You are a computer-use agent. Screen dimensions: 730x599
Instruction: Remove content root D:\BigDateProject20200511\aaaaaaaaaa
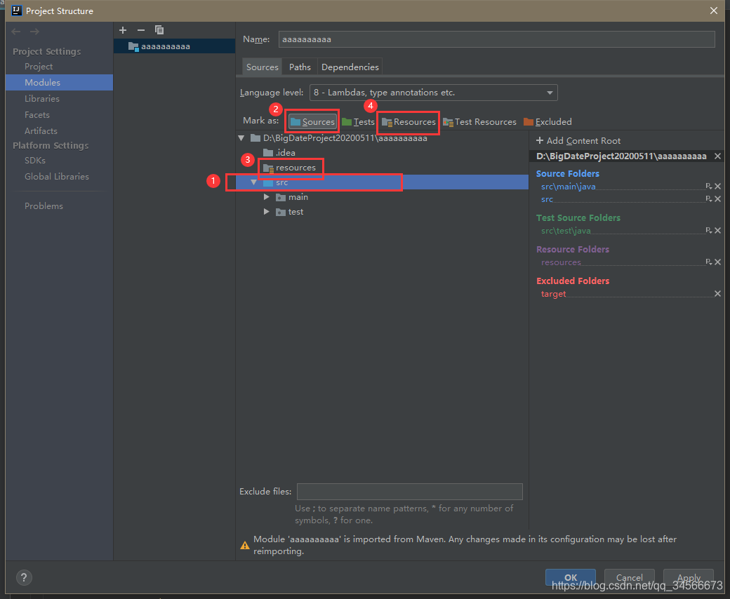pos(717,156)
